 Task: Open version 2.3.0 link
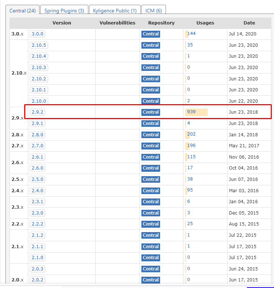click(x=37, y=213)
